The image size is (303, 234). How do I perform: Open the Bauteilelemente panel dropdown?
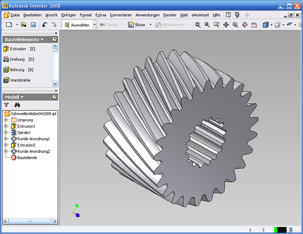point(42,40)
